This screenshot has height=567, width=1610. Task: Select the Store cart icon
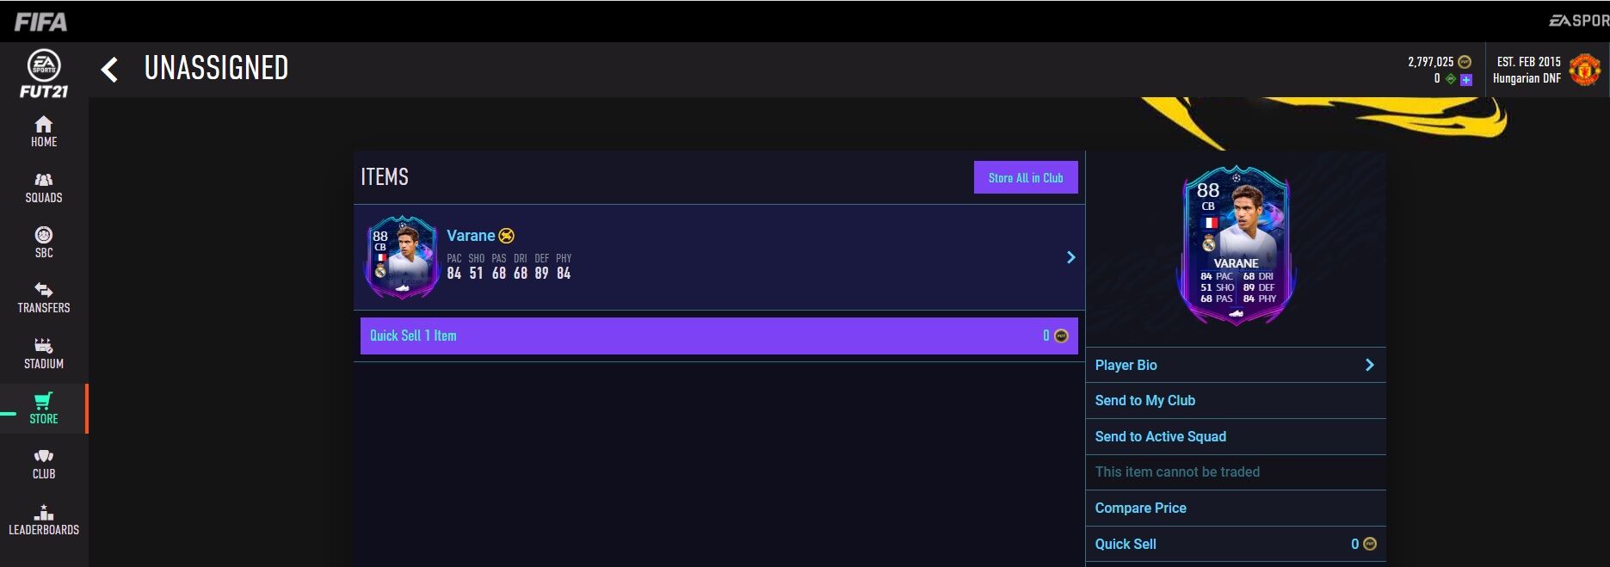coord(43,401)
